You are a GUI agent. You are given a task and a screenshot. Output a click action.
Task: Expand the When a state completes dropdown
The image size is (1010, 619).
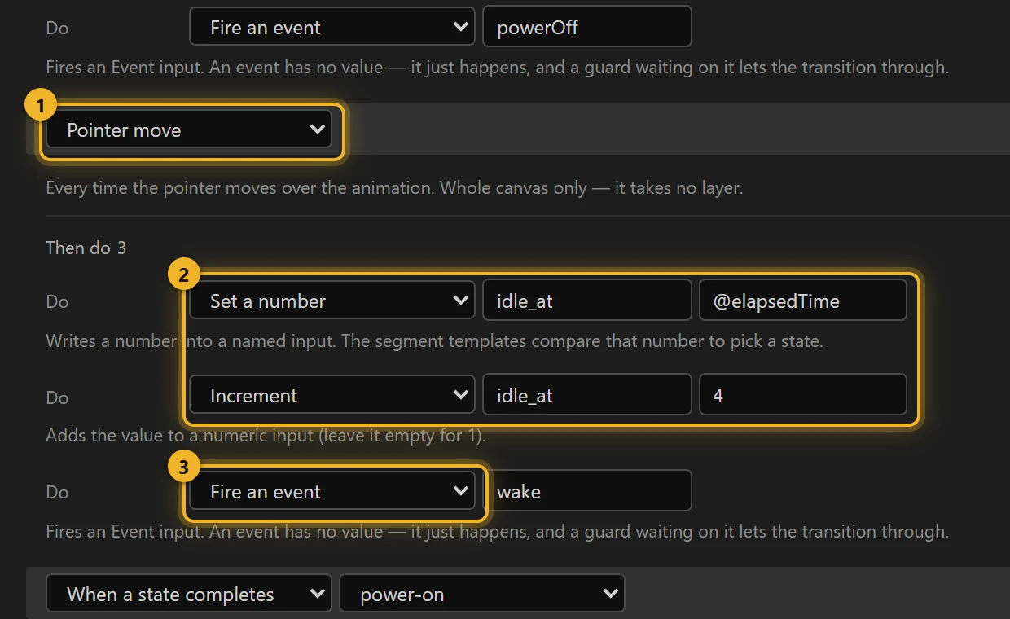(x=189, y=594)
